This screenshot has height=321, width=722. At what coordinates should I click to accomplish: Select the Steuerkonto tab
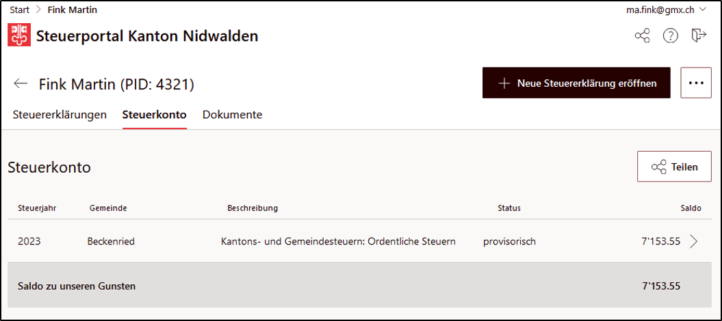pyautogui.click(x=154, y=115)
